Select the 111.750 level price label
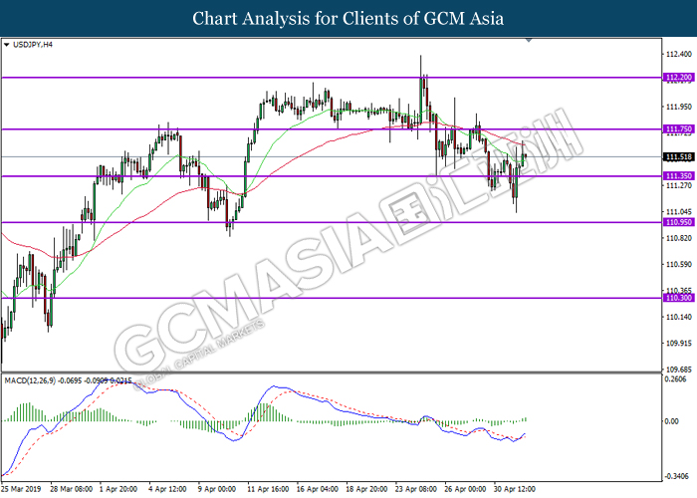Viewport: 697px width, 498px height. [678, 128]
